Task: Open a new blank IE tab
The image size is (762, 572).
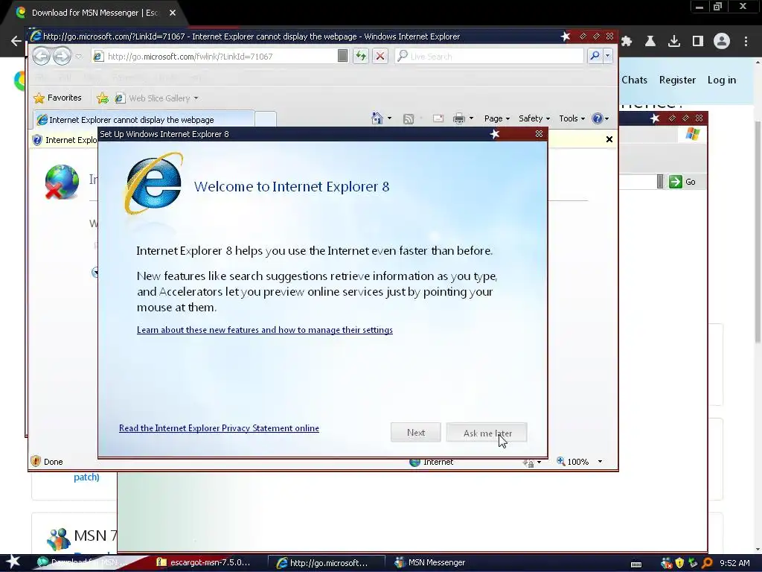Action: point(266,120)
